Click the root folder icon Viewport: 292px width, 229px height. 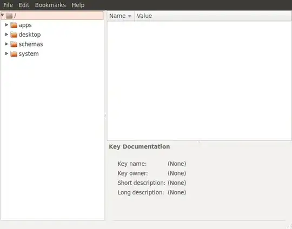click(x=9, y=16)
